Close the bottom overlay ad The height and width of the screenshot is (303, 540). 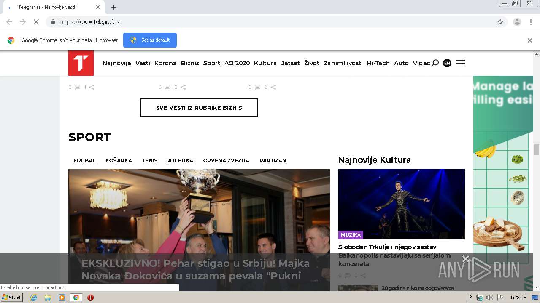[x=466, y=258]
